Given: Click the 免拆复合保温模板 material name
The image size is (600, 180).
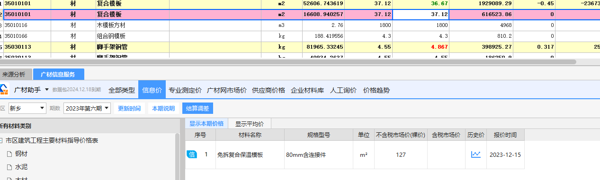Looking at the screenshot, I should pos(240,154).
